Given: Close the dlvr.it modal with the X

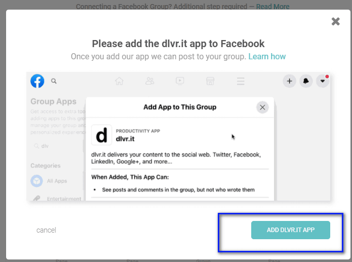Looking at the screenshot, I should (x=335, y=21).
